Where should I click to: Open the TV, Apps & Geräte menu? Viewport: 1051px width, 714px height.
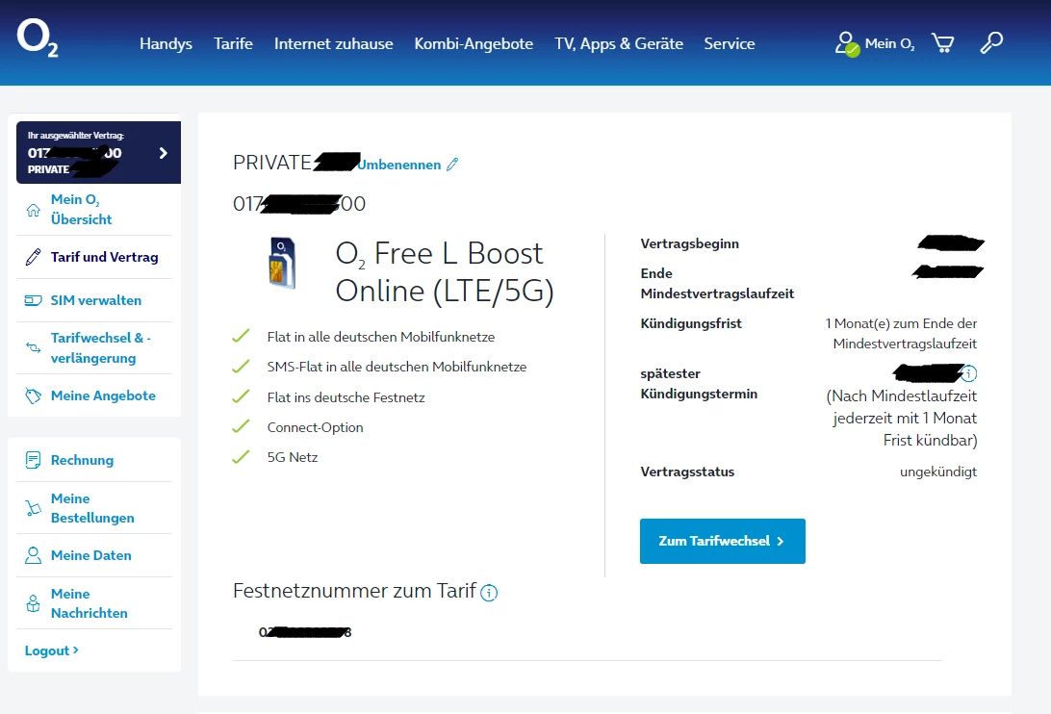619,43
